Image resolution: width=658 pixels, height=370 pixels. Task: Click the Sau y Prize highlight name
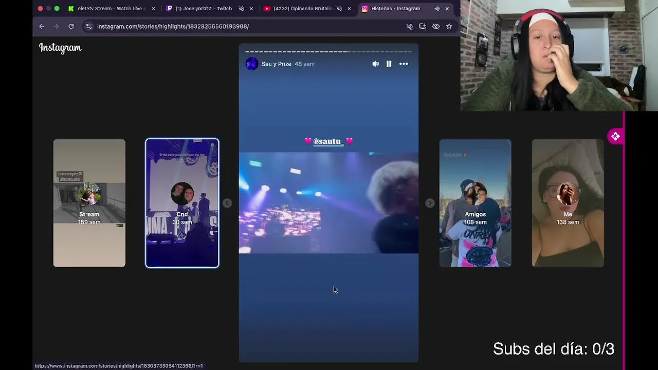click(277, 64)
